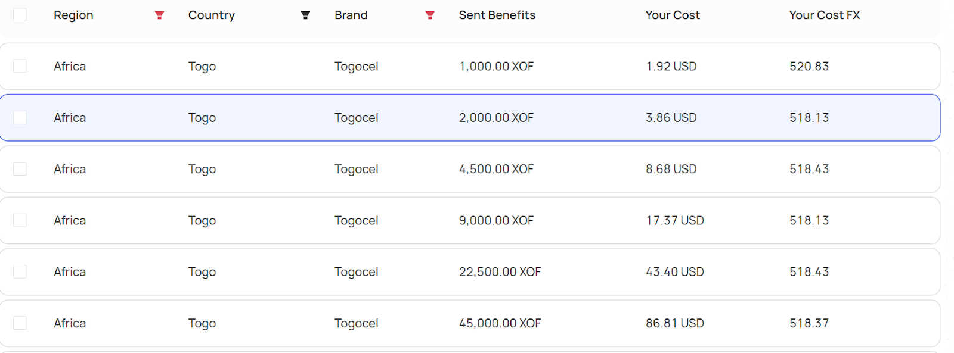Select the row costing 3.86 USD
The width and height of the screenshot is (954, 353).
click(470, 118)
